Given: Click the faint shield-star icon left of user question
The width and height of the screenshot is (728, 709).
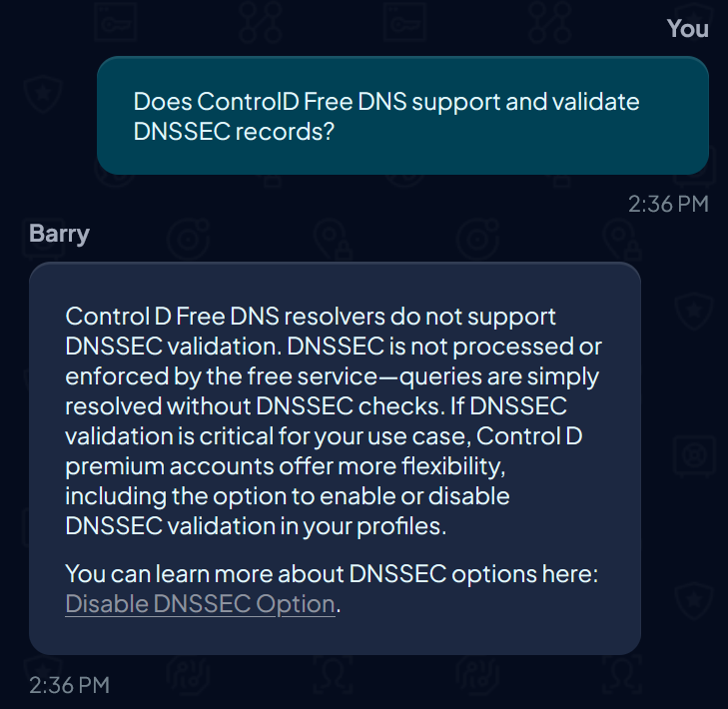Looking at the screenshot, I should point(40,97).
